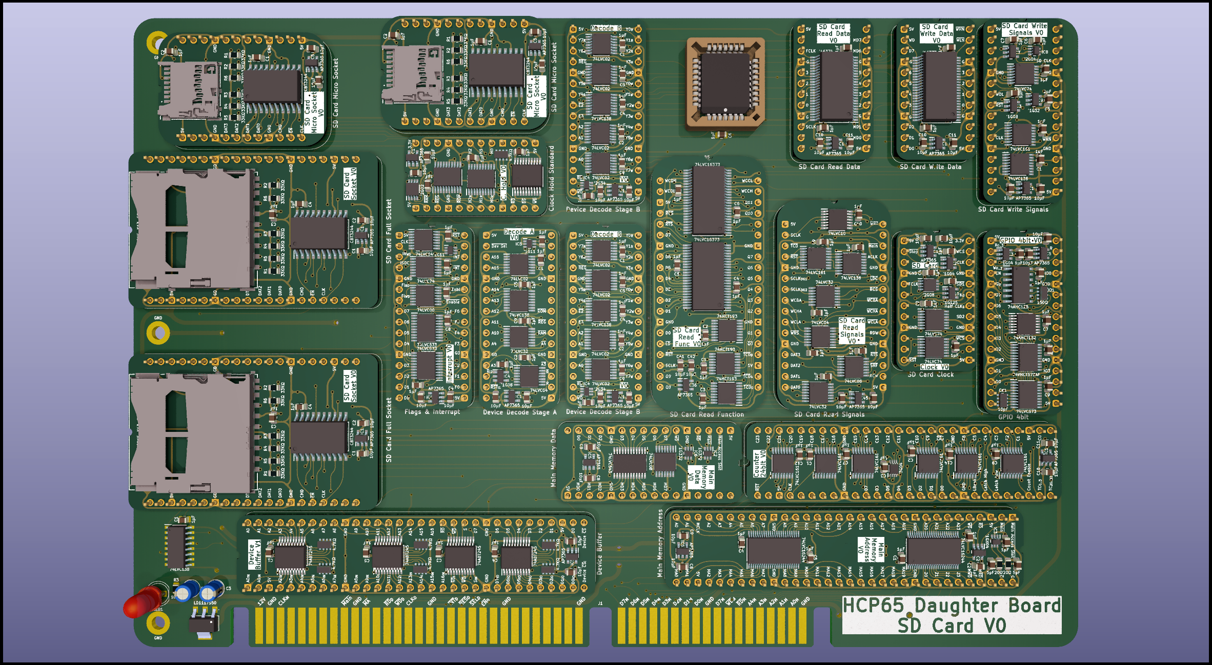
Task: Click the 12V edge connector gold finger
Action: tap(259, 625)
